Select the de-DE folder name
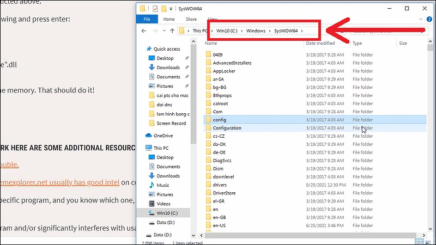Image resolution: width=436 pixels, height=245 pixels. pyautogui.click(x=219, y=152)
